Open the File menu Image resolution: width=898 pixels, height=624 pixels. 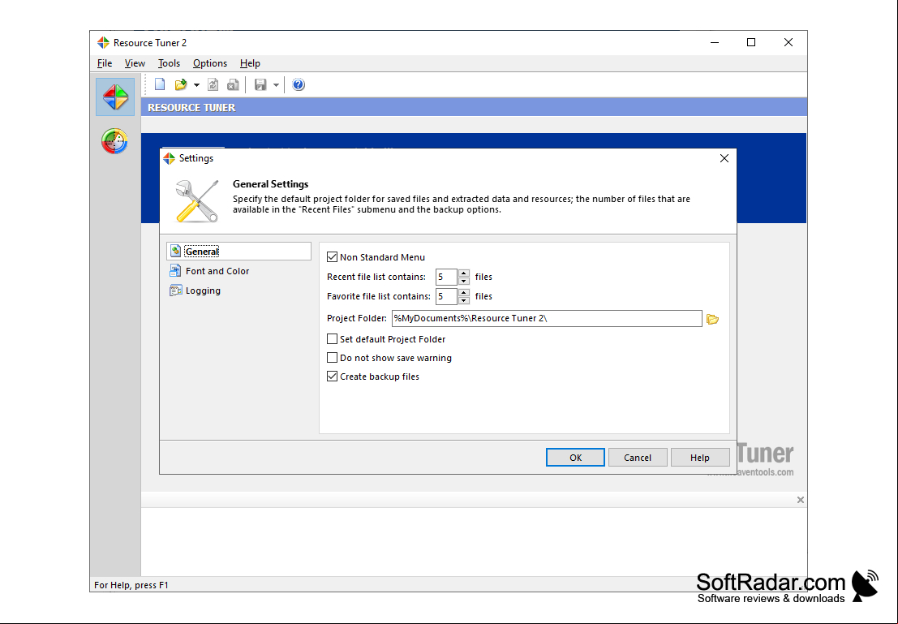(x=105, y=63)
